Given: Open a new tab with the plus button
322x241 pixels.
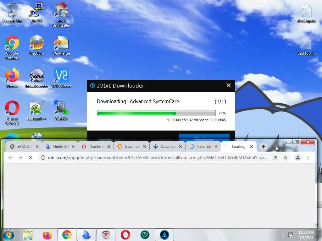Looking at the screenshot, I should pyautogui.click(x=264, y=147).
